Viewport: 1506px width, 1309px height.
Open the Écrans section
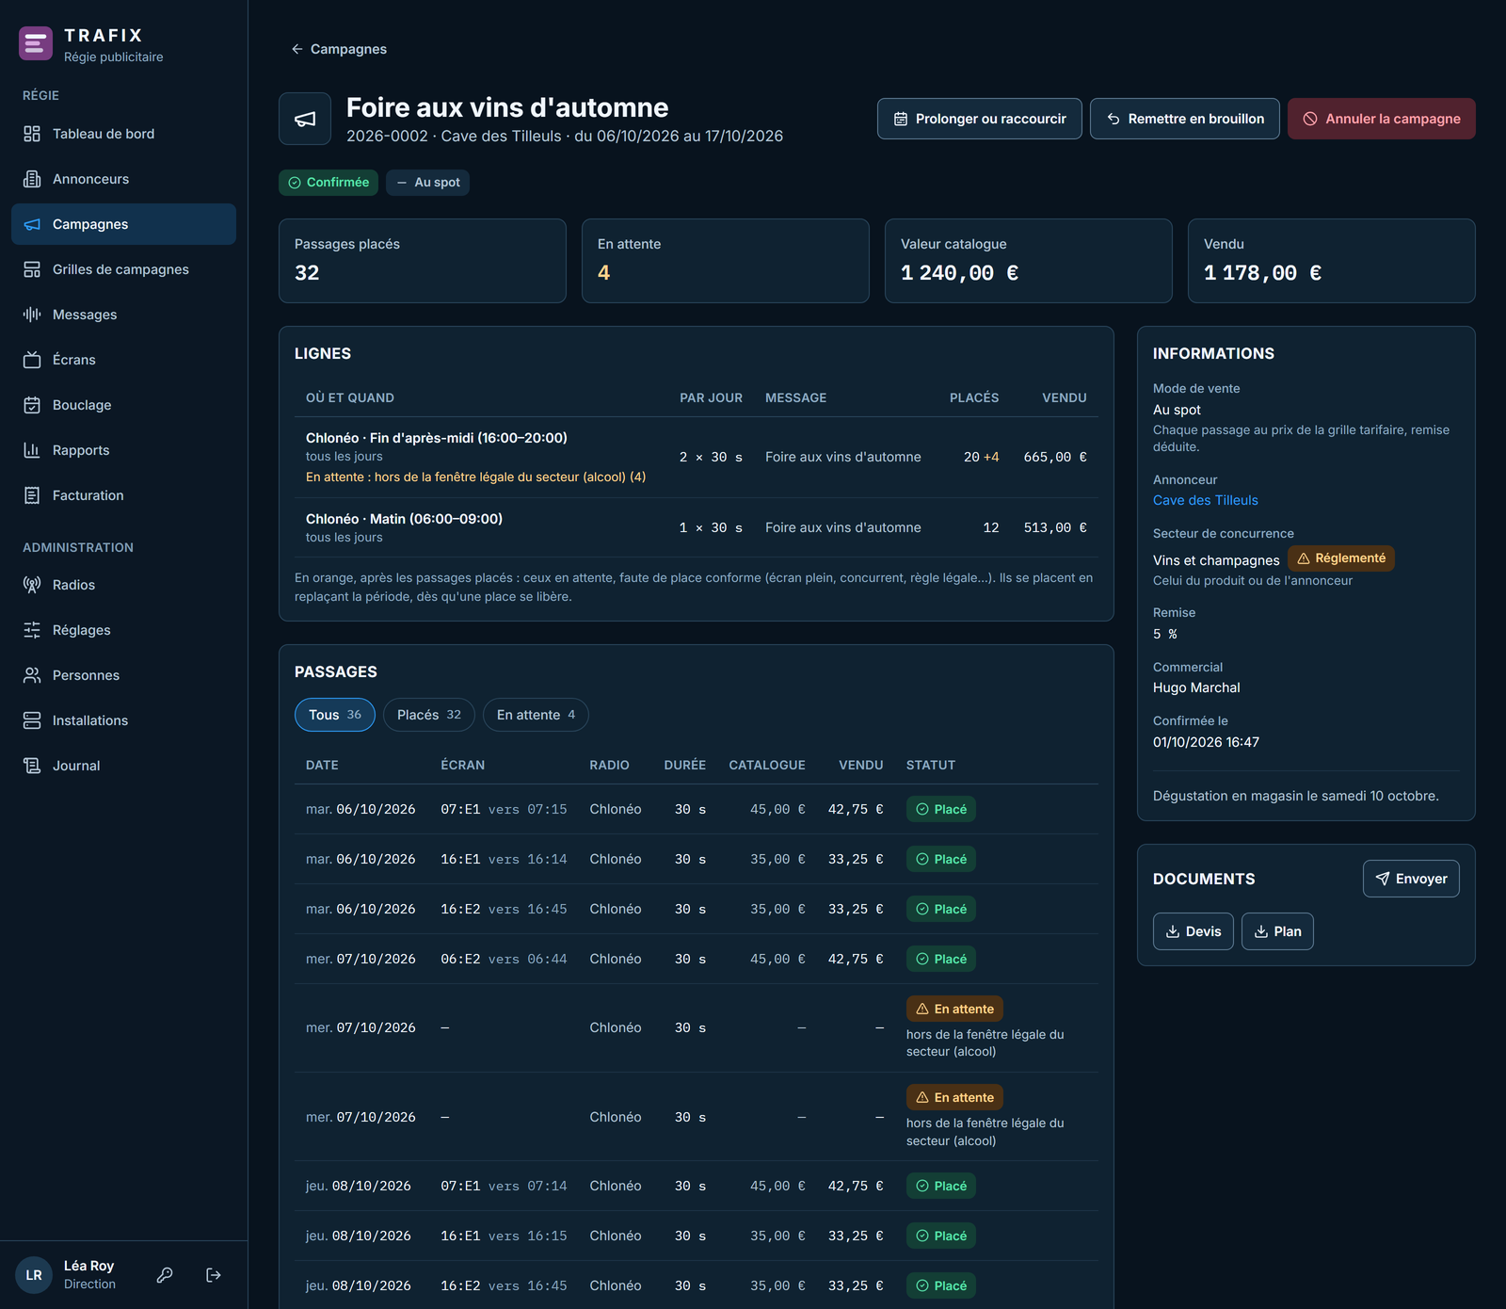tap(123, 360)
